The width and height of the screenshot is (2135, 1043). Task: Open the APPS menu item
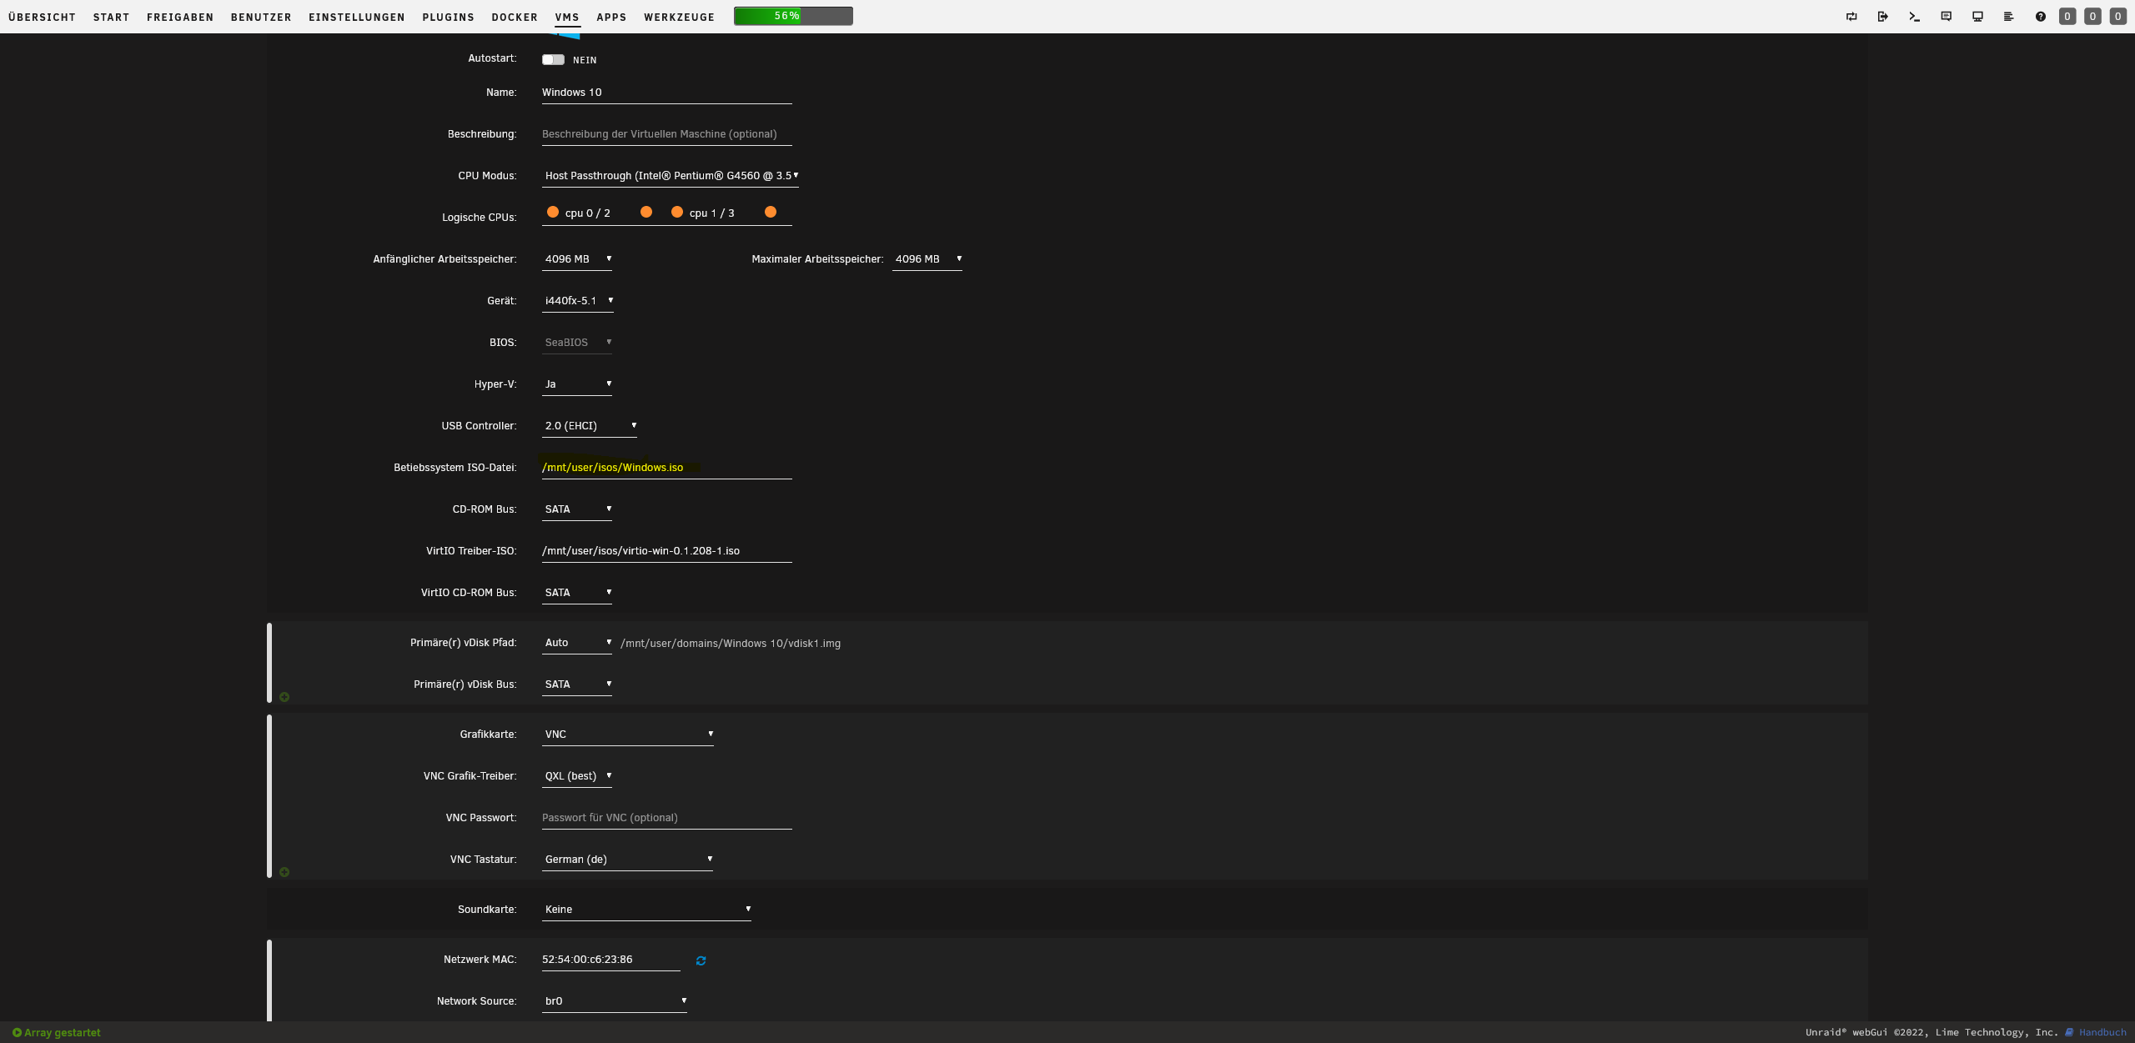click(x=611, y=17)
